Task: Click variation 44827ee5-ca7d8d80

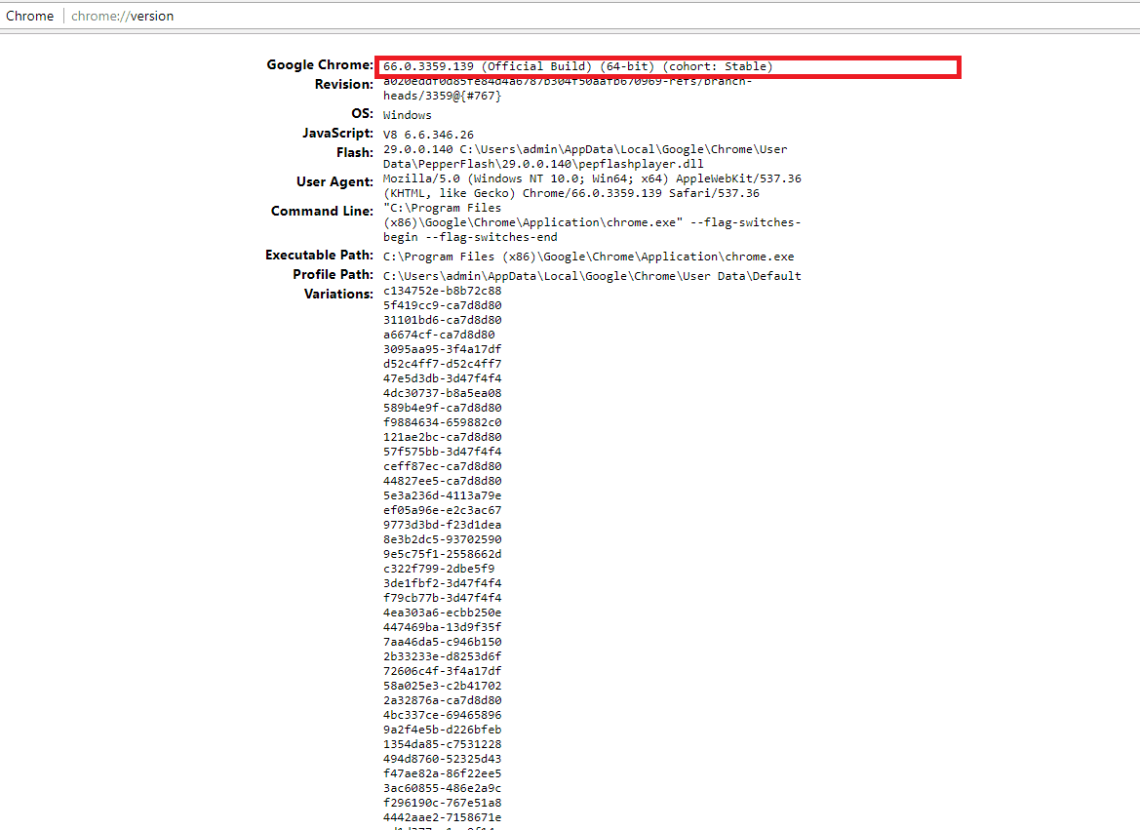Action: pos(442,481)
